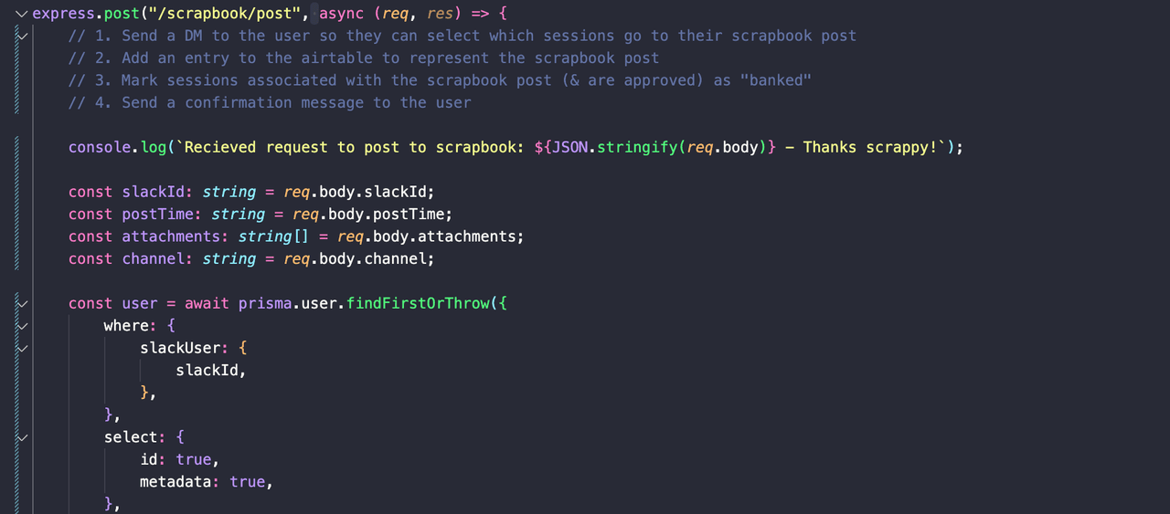This screenshot has width=1170, height=514.
Task: Collapse the const user findFirstOrThrow block
Action: pyautogui.click(x=23, y=303)
